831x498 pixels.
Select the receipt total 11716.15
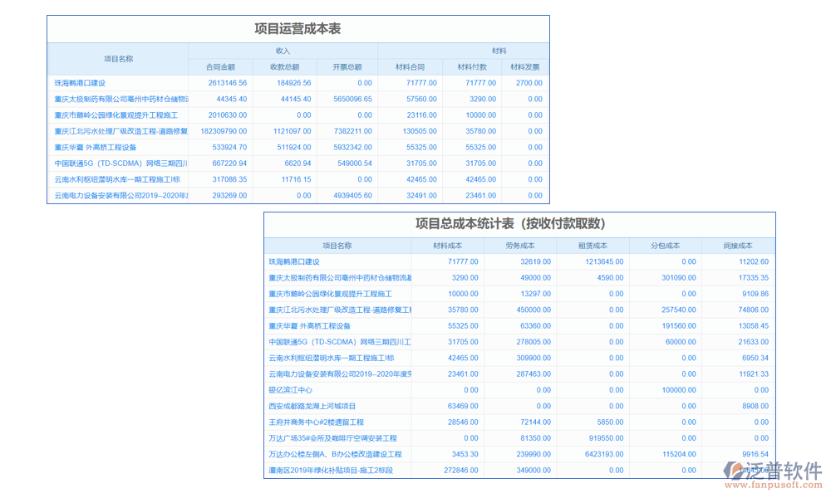[297, 179]
